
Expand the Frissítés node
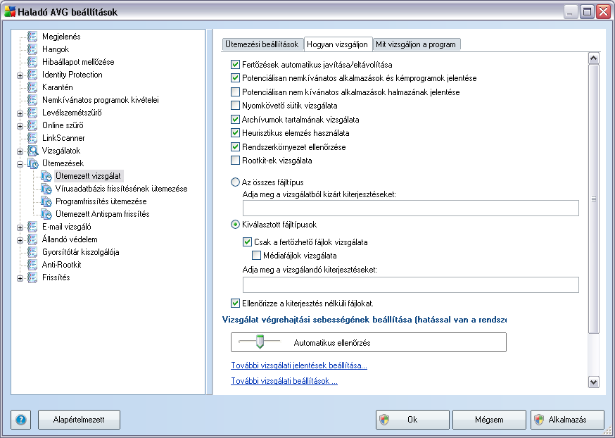pyautogui.click(x=20, y=278)
